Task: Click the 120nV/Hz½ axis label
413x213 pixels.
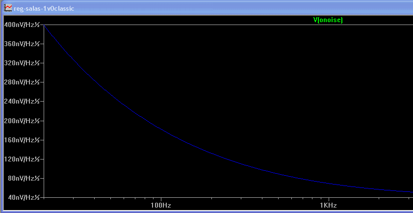Action: coord(22,159)
